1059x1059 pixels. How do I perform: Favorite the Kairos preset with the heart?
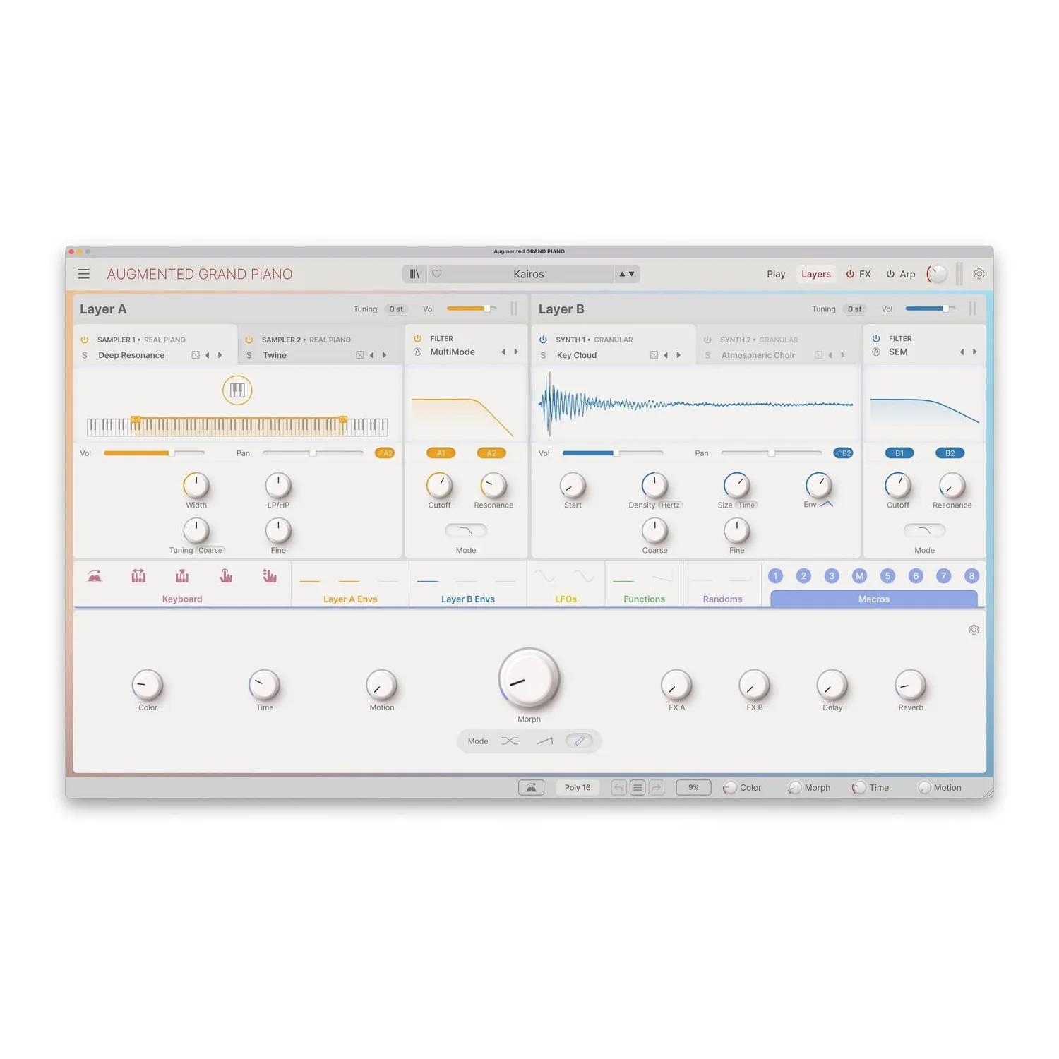click(437, 274)
